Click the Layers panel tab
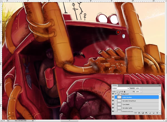 coord(114,86)
